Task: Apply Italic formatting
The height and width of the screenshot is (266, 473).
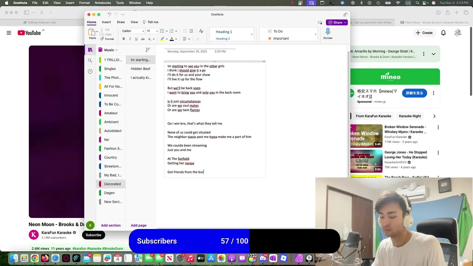Action: (130, 39)
